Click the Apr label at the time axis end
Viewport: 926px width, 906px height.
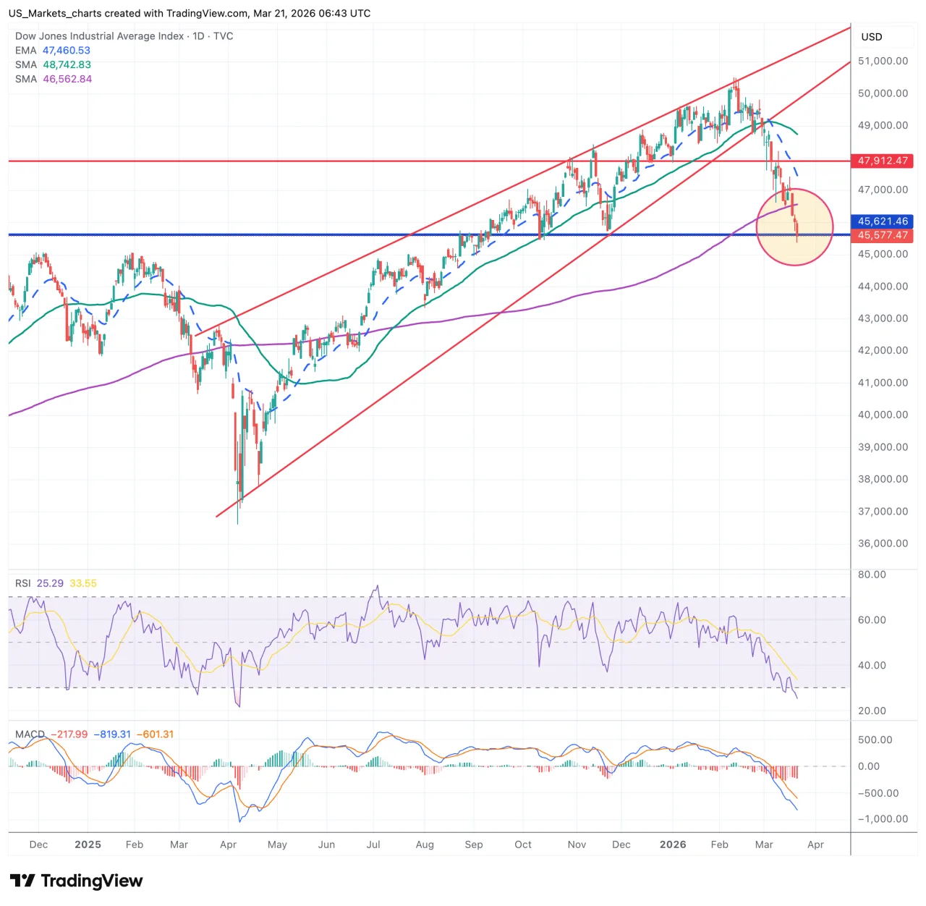tap(815, 844)
